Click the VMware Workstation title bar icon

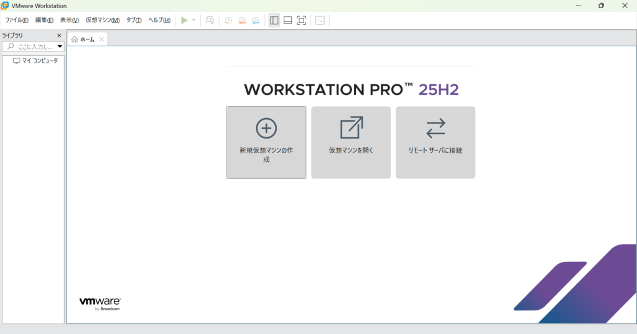5,6
